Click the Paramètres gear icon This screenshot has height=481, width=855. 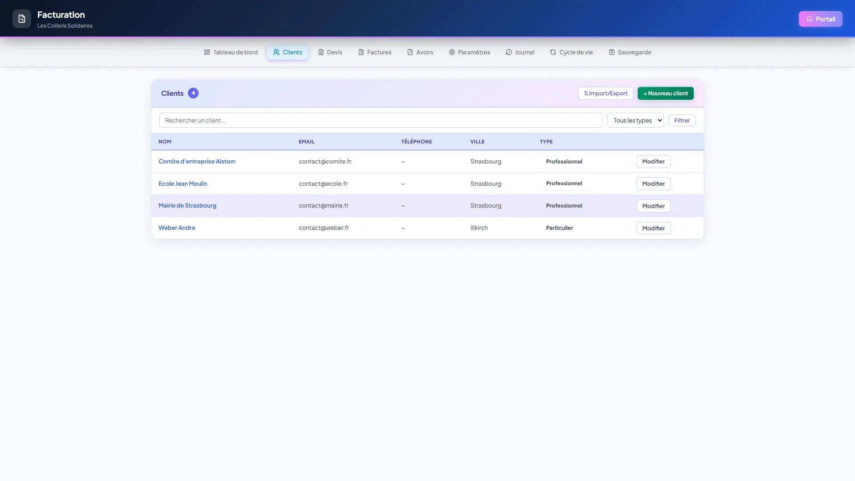452,52
